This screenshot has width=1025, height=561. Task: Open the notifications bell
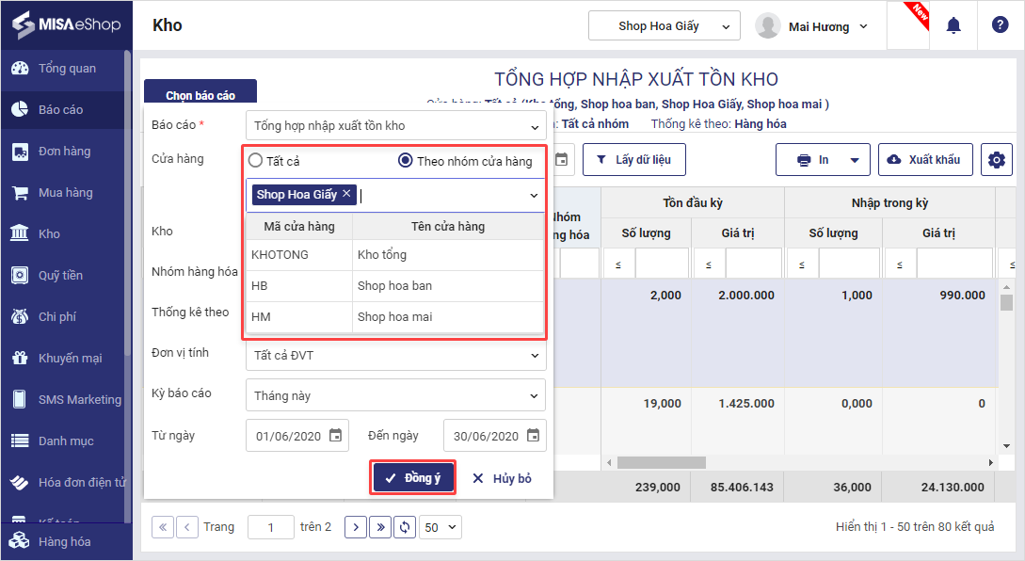point(953,25)
